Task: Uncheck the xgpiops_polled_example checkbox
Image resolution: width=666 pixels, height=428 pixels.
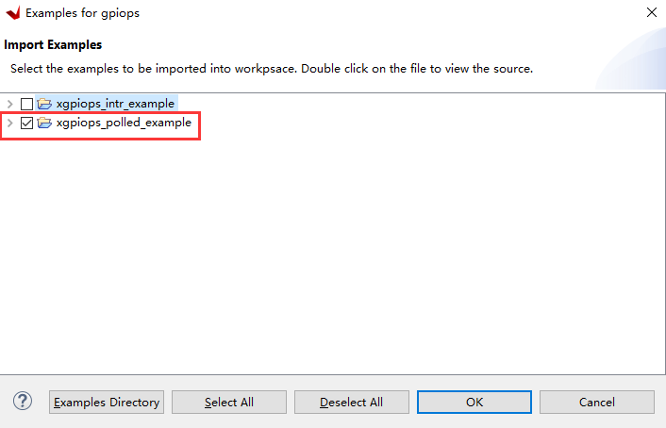Action: point(26,123)
